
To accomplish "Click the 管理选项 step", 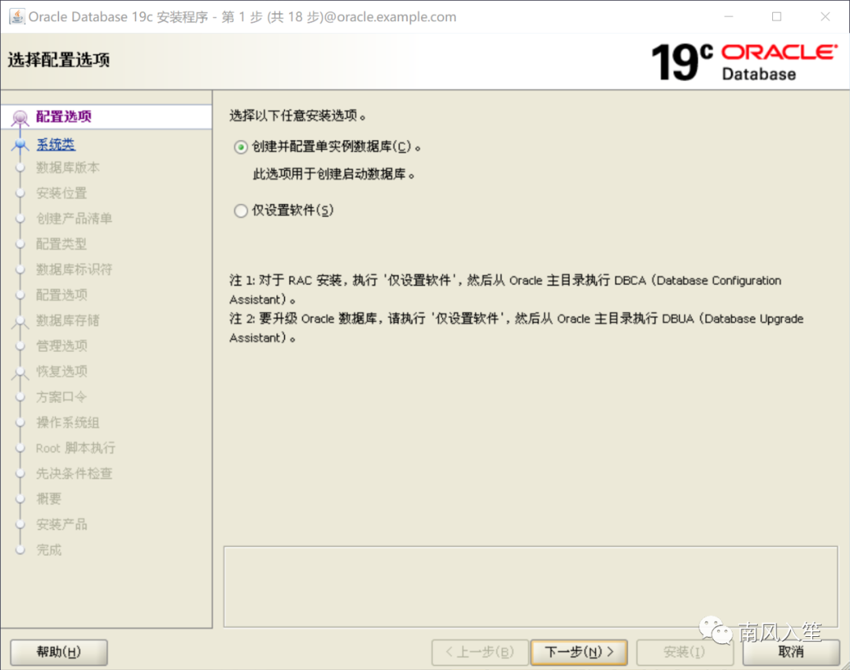I will [x=61, y=346].
